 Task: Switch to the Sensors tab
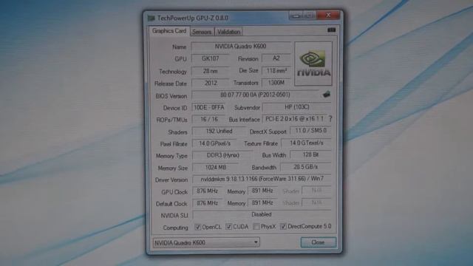(202, 32)
